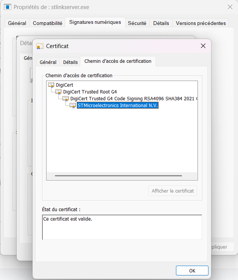Click the STMicroelectronics International N.V. certificate icon
The image size is (238, 280).
73,105
